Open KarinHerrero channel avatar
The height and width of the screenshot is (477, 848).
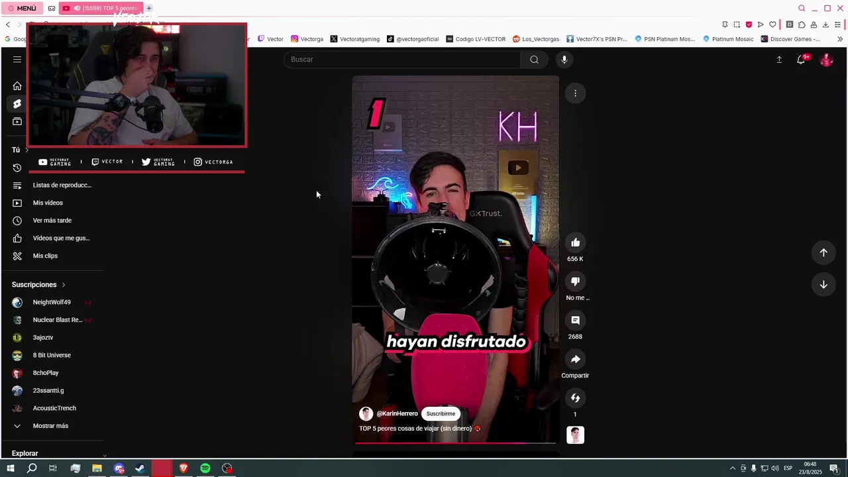pyautogui.click(x=366, y=414)
